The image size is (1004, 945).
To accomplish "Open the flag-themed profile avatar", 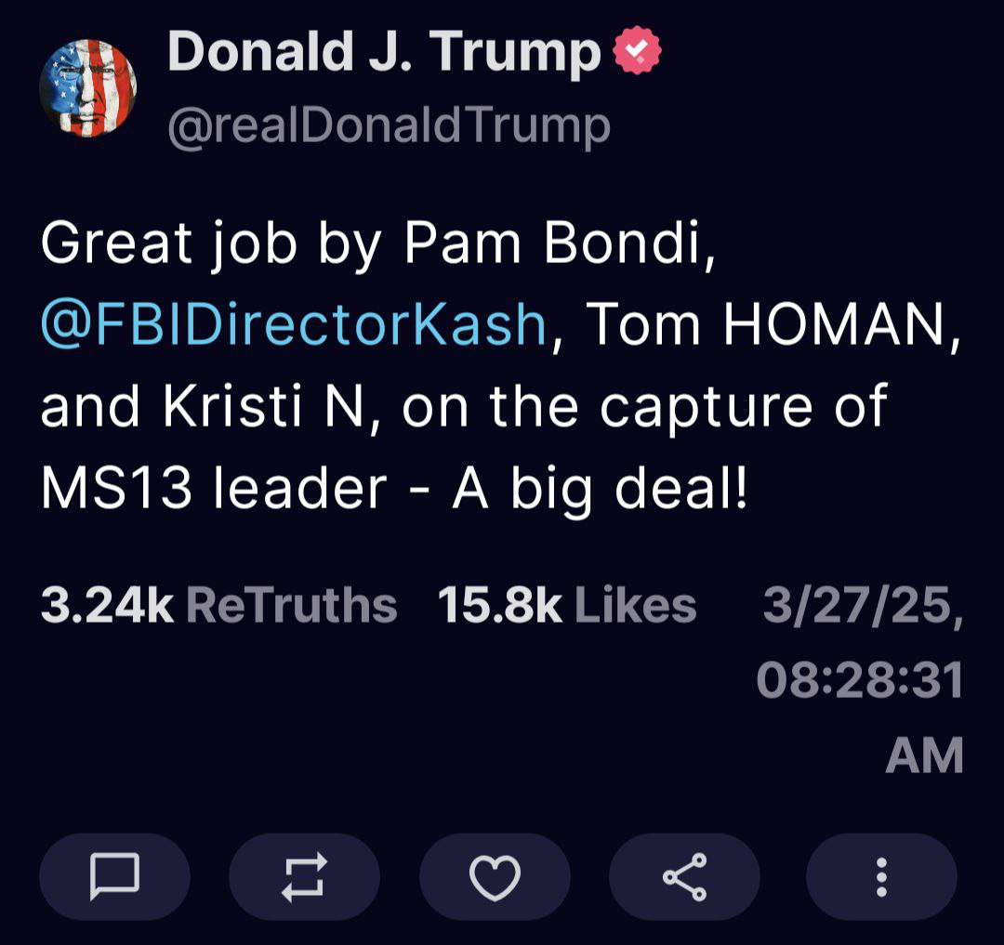I will coord(88,88).
